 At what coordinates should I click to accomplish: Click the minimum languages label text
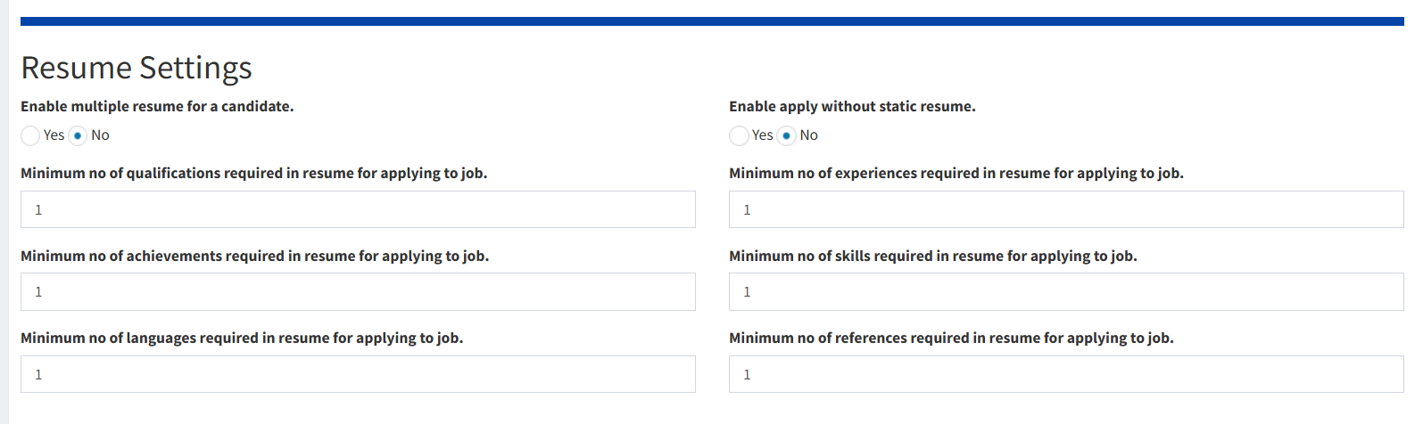[x=242, y=338]
